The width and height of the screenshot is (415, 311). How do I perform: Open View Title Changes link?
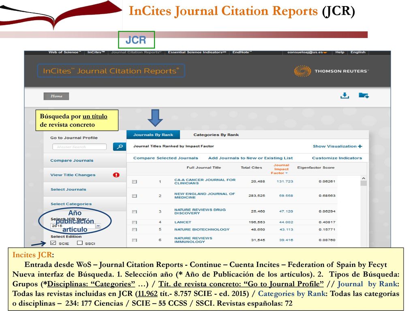pos(73,175)
